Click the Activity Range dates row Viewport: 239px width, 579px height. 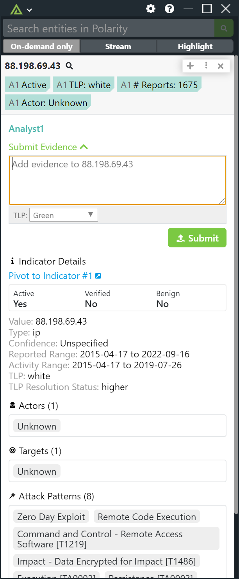pos(95,365)
